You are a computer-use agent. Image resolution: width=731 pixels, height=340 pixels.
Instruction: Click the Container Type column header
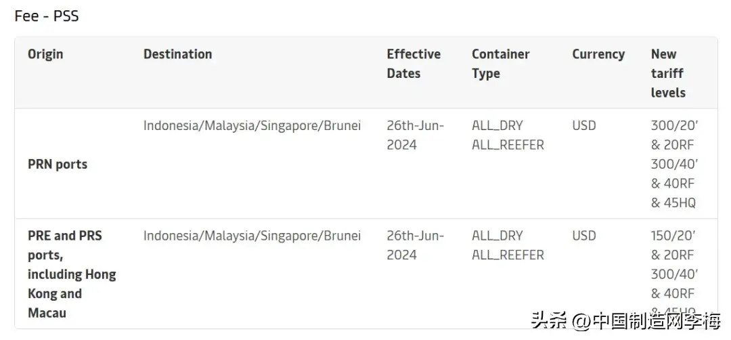[x=501, y=64]
